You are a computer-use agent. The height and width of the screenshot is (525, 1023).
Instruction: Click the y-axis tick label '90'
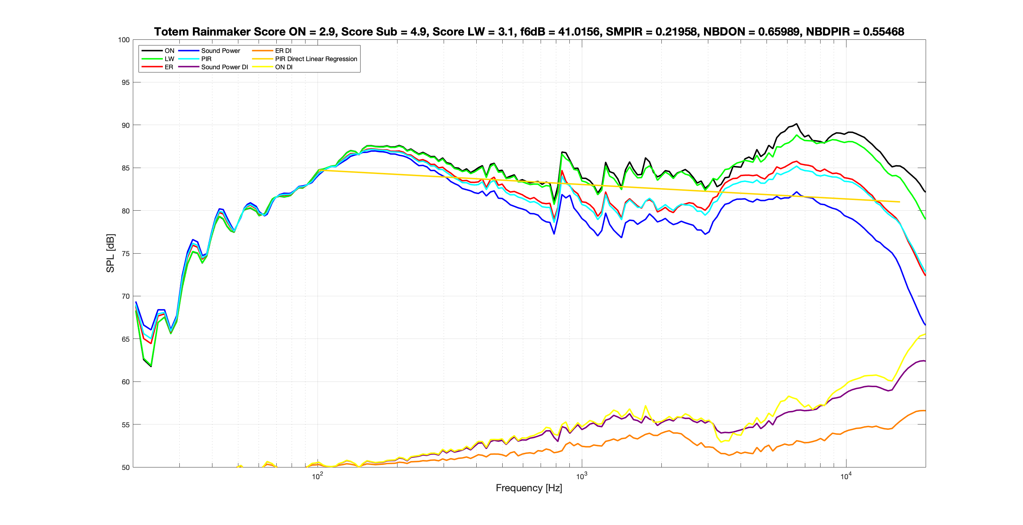click(x=125, y=125)
